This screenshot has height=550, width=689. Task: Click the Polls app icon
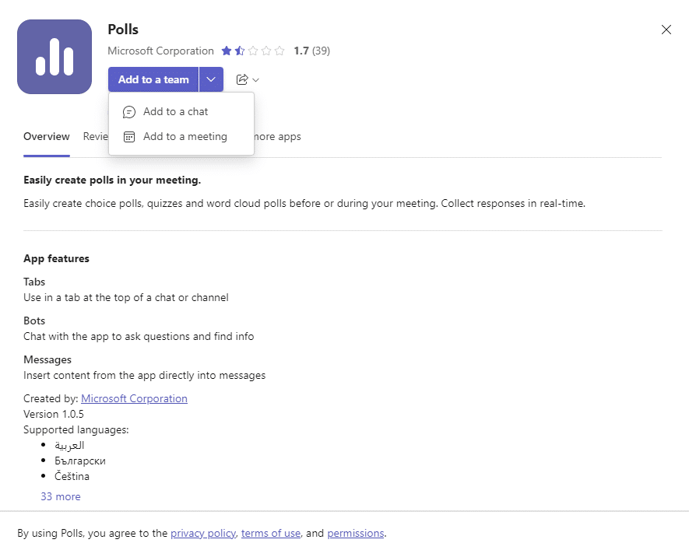click(54, 56)
